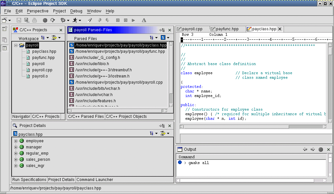Select /usr/include/features.h in Parsed Files
Screen dimensions: 334x194
[95, 101]
